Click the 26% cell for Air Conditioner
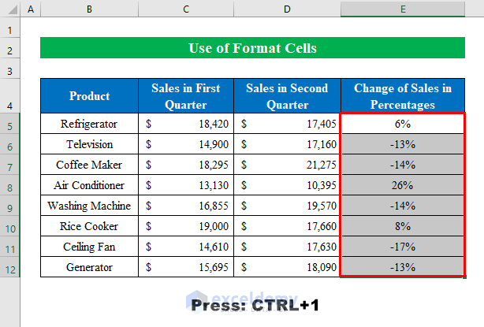 [402, 186]
